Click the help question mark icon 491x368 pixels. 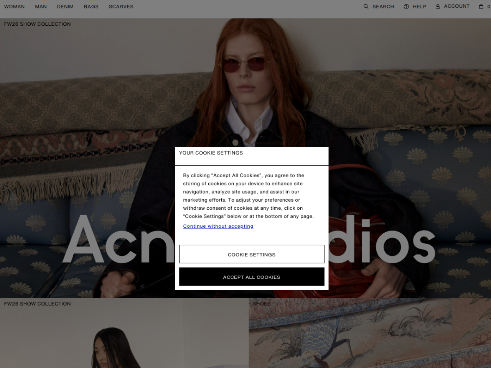point(406,7)
